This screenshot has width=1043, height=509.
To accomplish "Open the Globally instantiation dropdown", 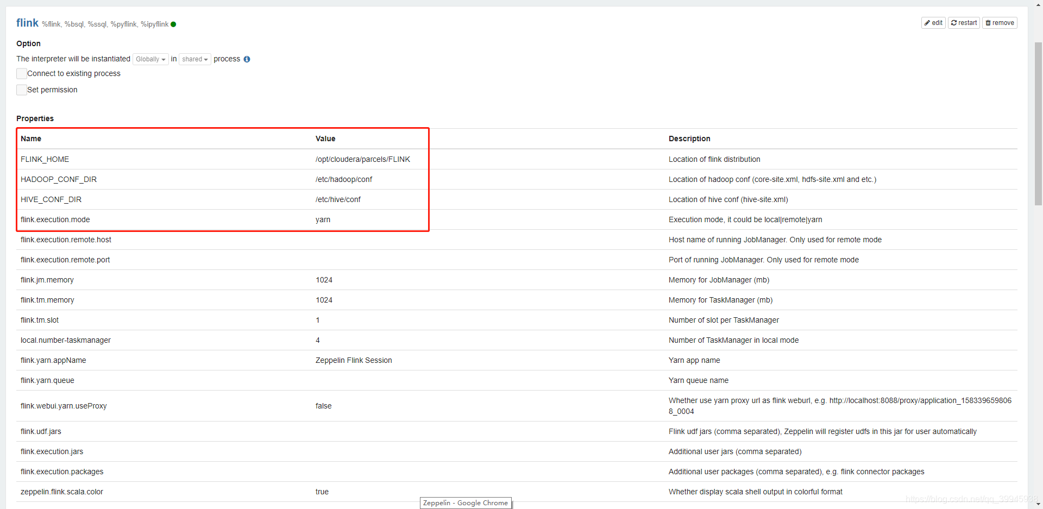I will pyautogui.click(x=150, y=59).
